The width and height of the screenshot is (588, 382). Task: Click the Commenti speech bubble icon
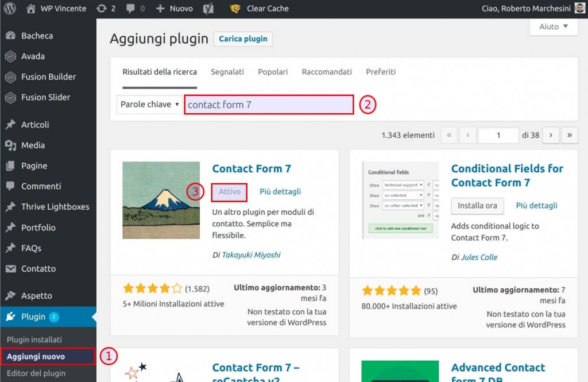pos(10,186)
